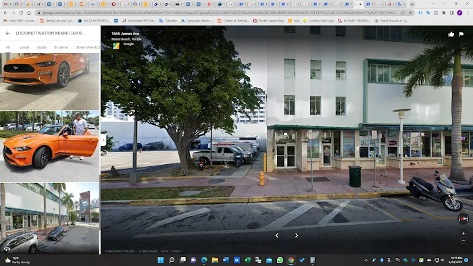Select the All photos tab
This screenshot has height=266, width=473.
pos(8,47)
